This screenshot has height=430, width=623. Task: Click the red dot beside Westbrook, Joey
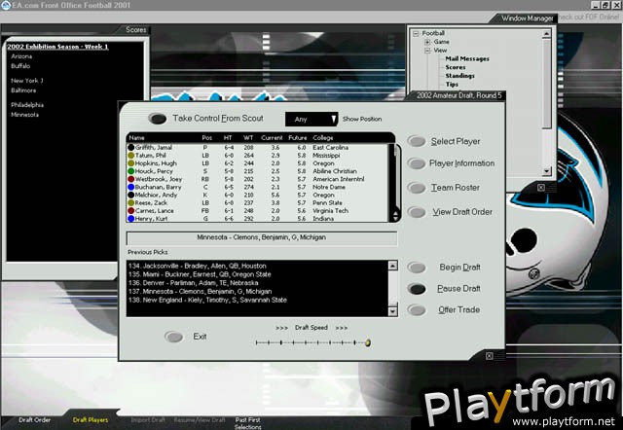(130, 179)
